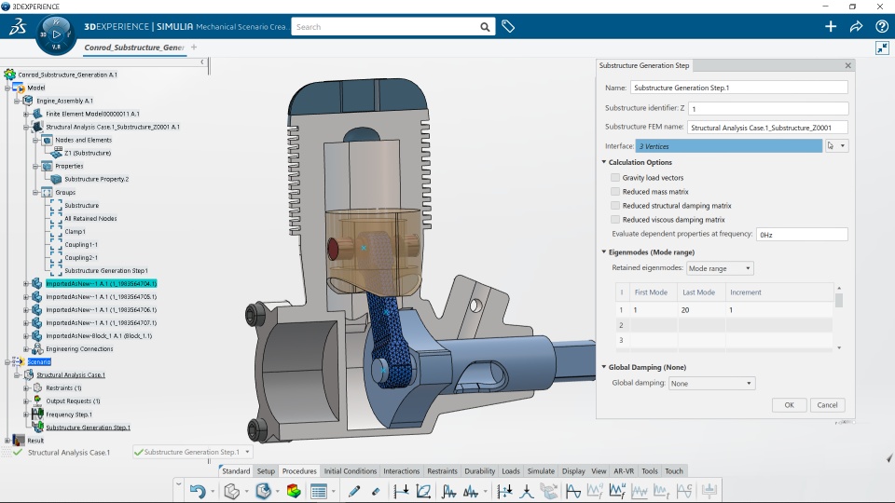Click the grayed waveform step icon marked t
The height and width of the screenshot is (503, 895).
(x=662, y=491)
